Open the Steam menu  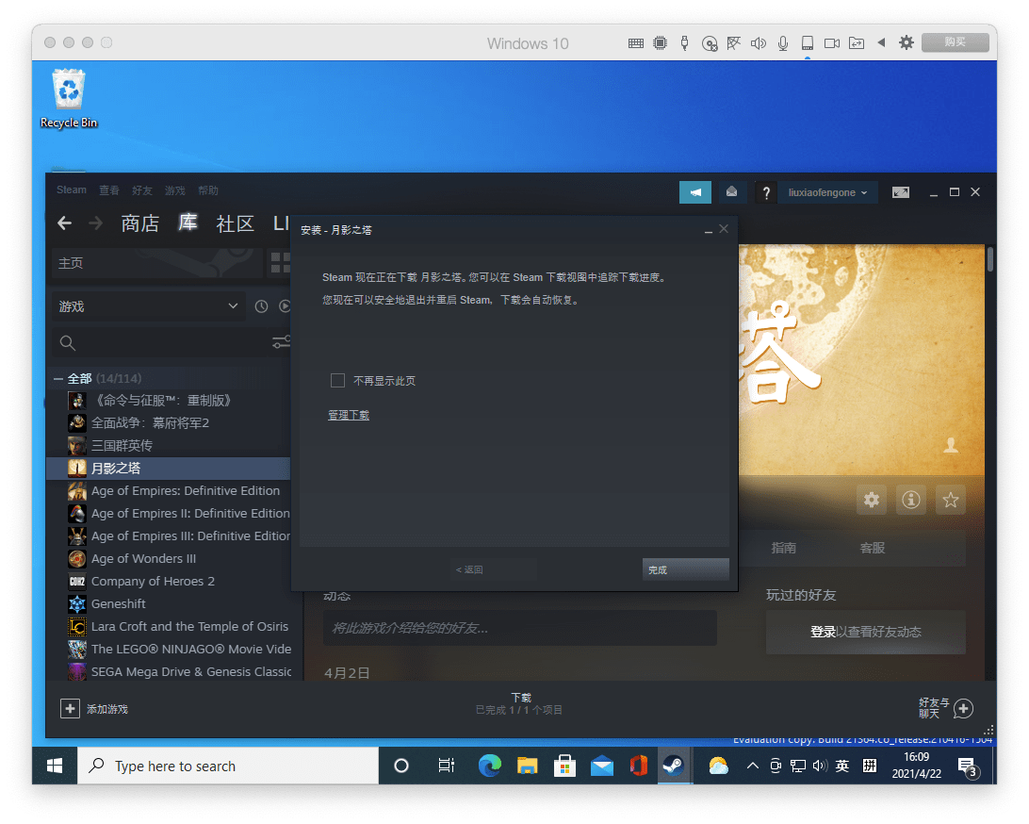pyautogui.click(x=71, y=190)
